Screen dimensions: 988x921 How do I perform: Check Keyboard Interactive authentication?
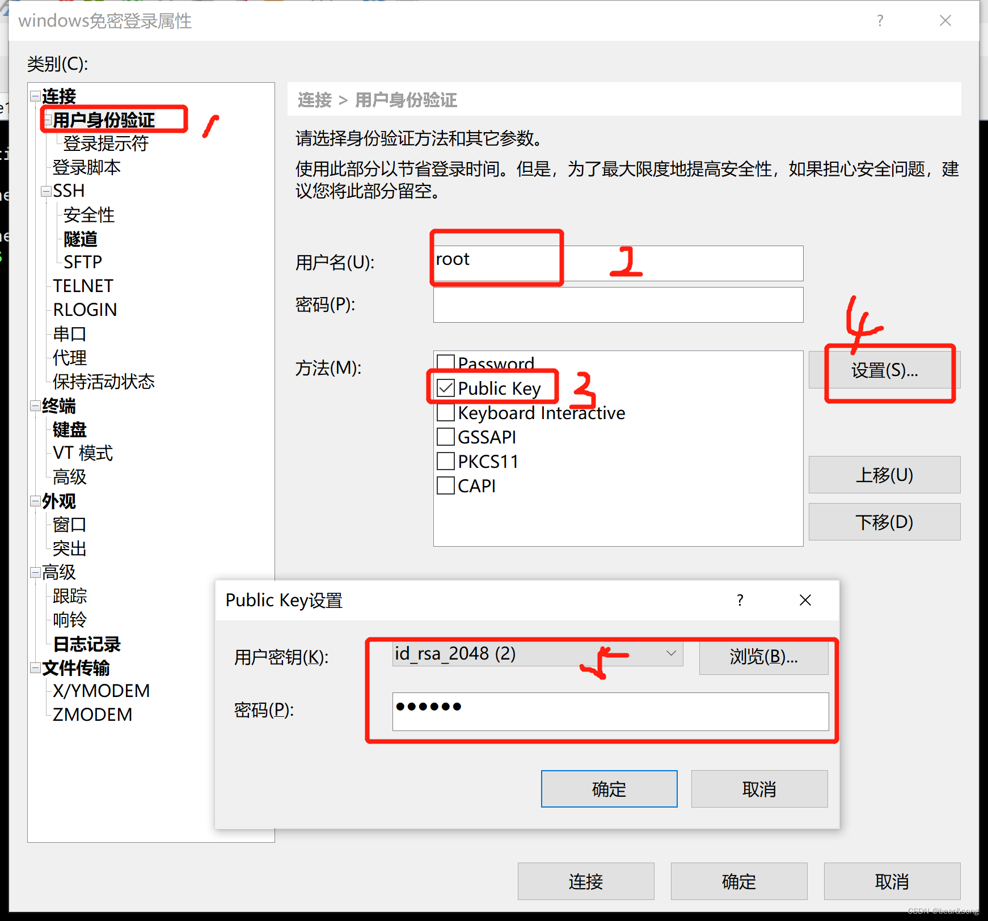pos(446,412)
